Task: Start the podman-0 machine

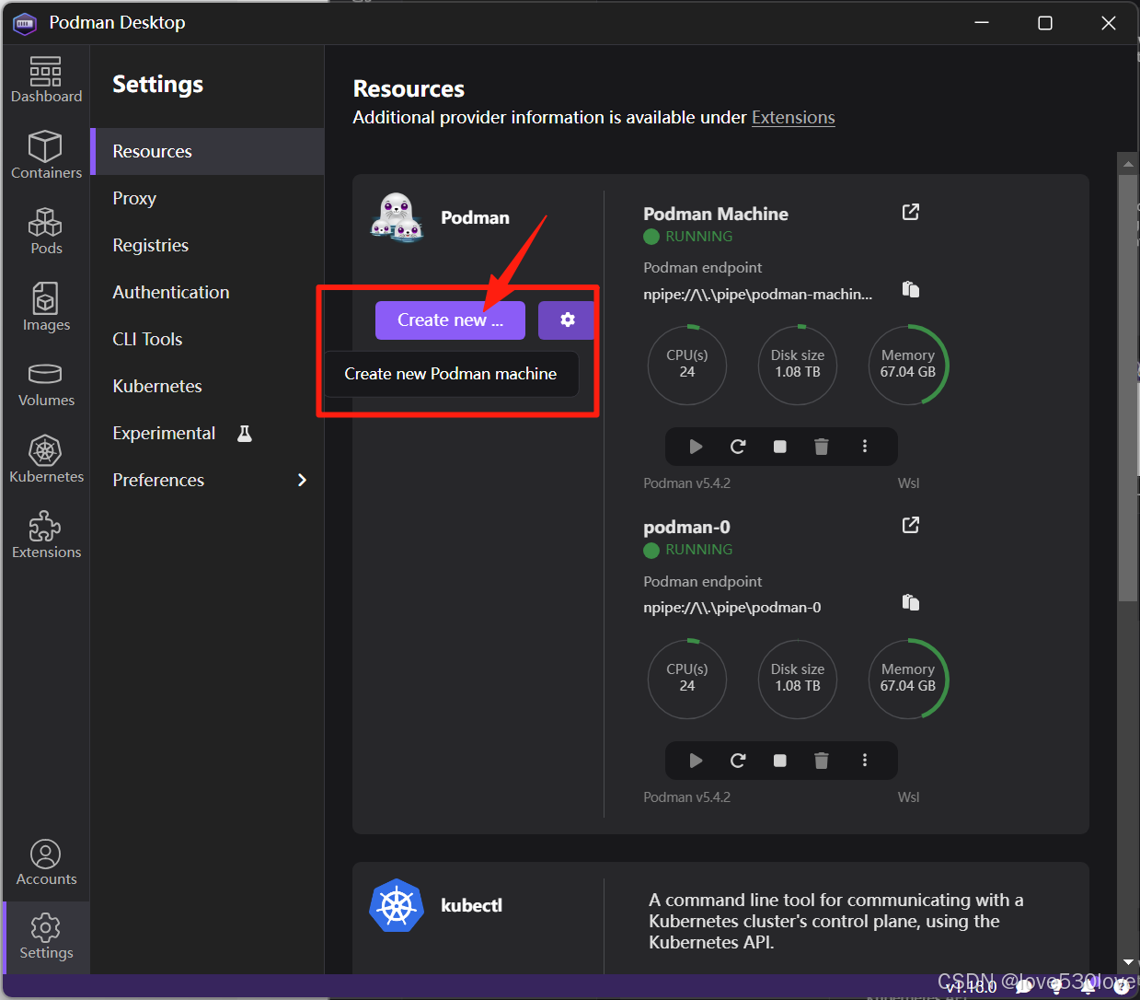Action: coord(696,761)
